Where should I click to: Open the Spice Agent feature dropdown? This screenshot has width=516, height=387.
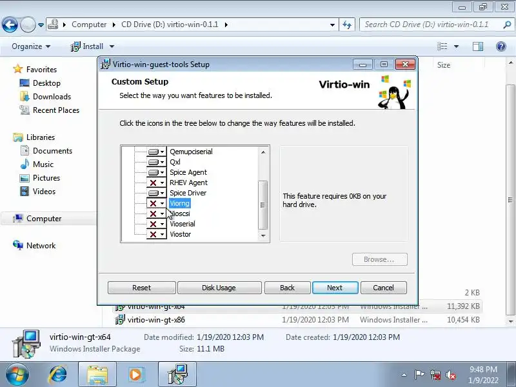156,172
